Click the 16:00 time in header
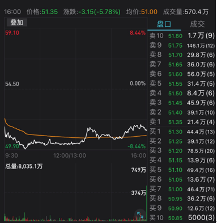This screenshot has height=223, width=217. click(12, 12)
